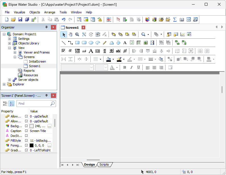Click the properties list vertical scrollbar
Screen dimensions: 226x175
click(x=55, y=123)
